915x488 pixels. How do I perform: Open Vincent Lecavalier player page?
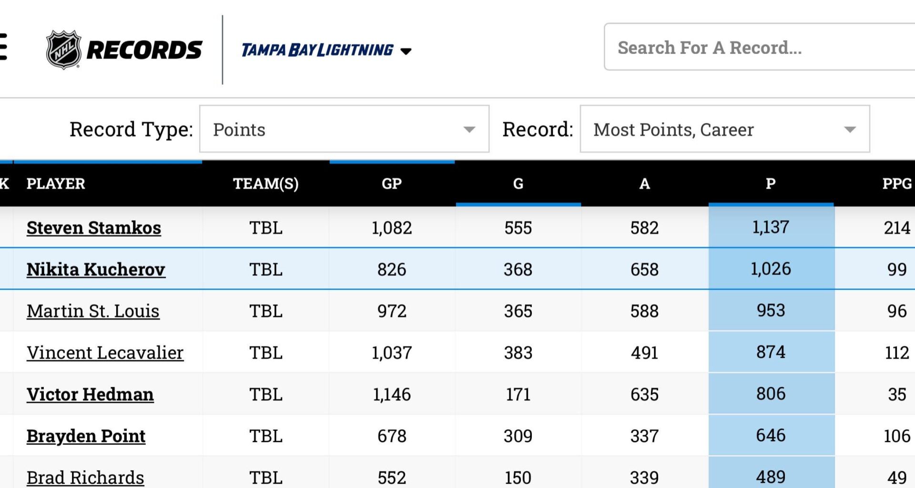(105, 353)
